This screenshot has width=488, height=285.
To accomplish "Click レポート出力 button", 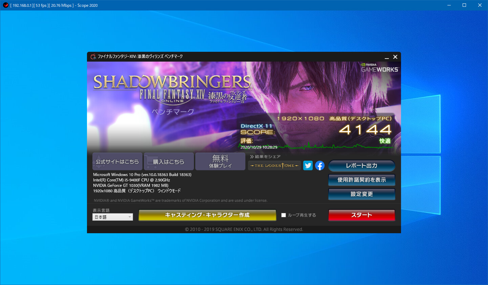I will 361,166.
